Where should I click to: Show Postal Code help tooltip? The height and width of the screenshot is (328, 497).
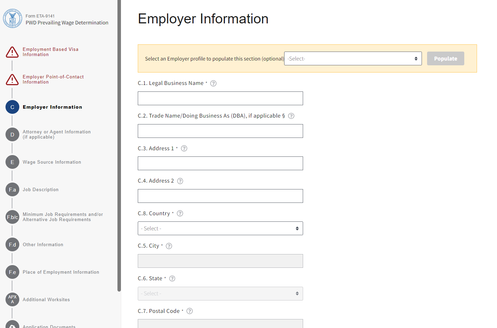coord(189,311)
